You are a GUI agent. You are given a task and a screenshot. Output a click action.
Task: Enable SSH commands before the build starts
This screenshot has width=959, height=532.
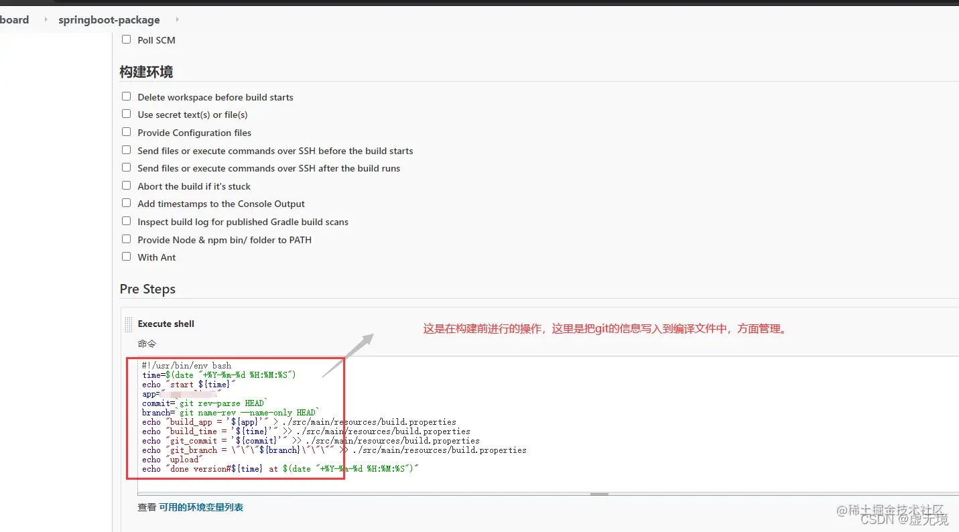click(126, 150)
